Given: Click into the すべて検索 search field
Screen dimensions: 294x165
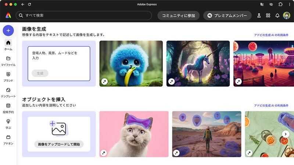Looking at the screenshot, I should point(85,15).
